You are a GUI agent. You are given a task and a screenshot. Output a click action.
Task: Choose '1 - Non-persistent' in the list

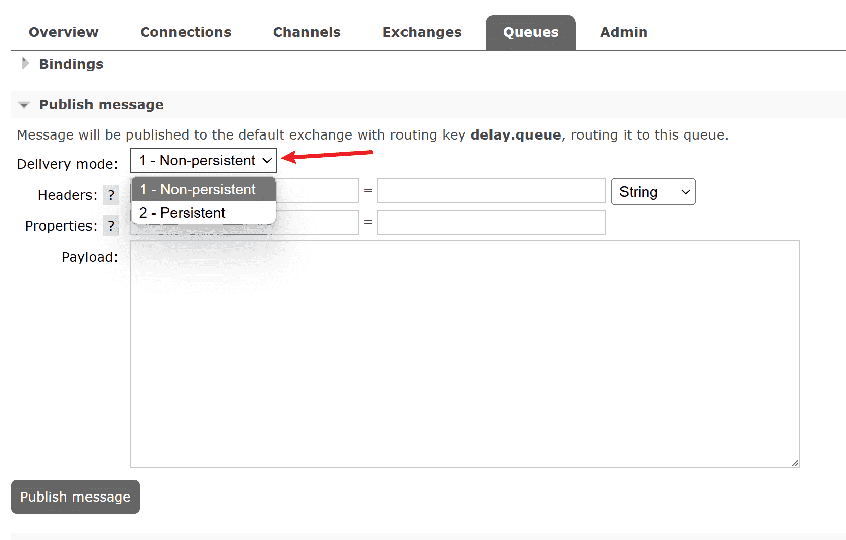[x=203, y=189]
